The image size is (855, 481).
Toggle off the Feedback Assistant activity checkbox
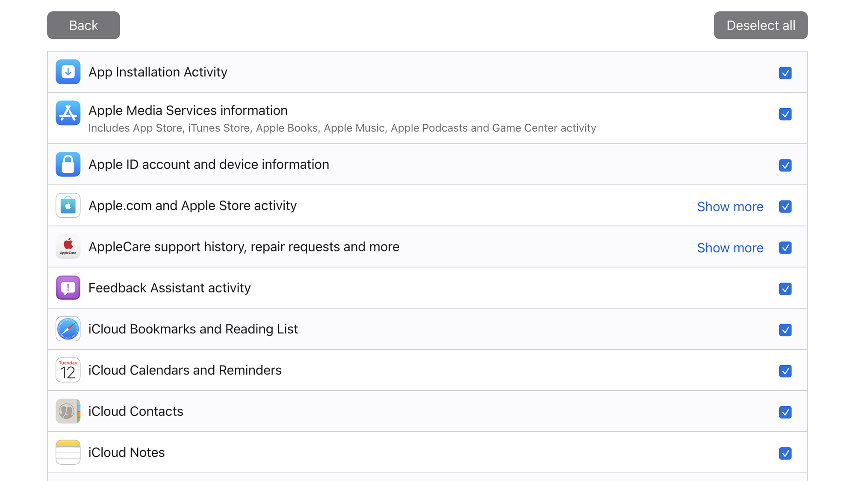coord(785,288)
